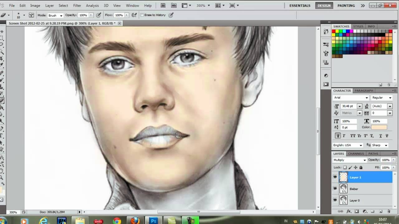Open the Brush panel toggle icon
399x224 pixels.
(x=31, y=15)
